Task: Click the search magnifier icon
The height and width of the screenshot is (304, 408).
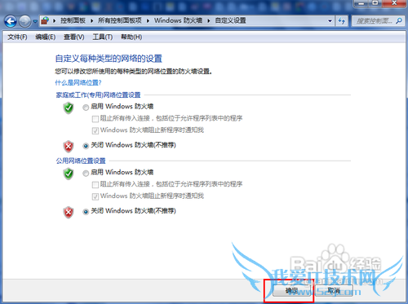Action: pyautogui.click(x=399, y=20)
